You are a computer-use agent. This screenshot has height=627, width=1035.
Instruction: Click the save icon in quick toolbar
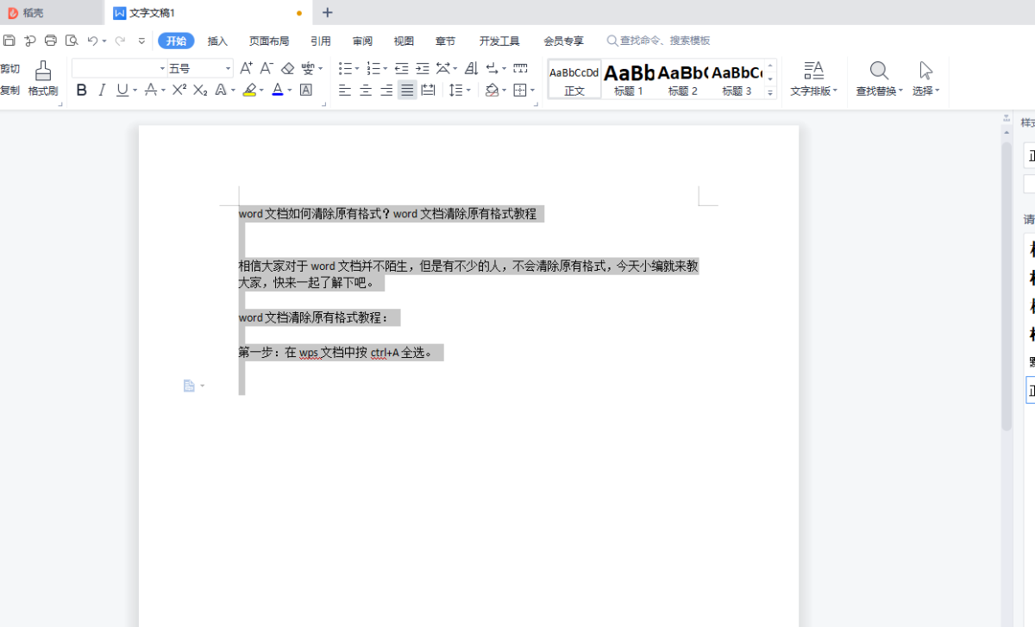click(9, 41)
